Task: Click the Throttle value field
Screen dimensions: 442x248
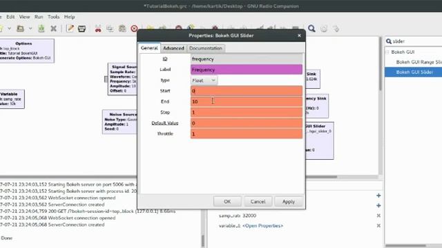Action: pyautogui.click(x=247, y=134)
